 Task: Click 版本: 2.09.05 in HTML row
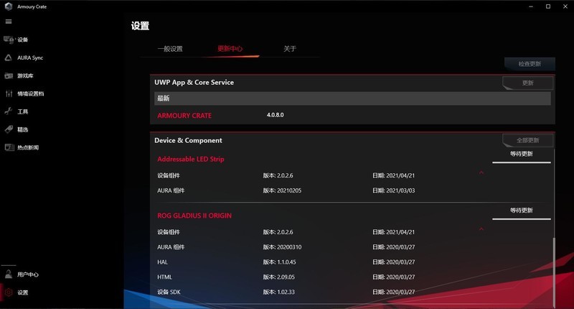click(x=278, y=277)
